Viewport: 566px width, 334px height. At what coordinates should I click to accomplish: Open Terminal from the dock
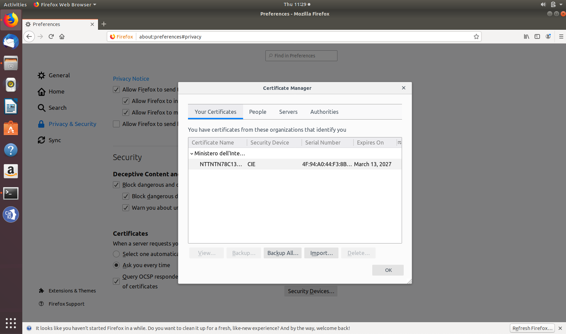(x=11, y=193)
